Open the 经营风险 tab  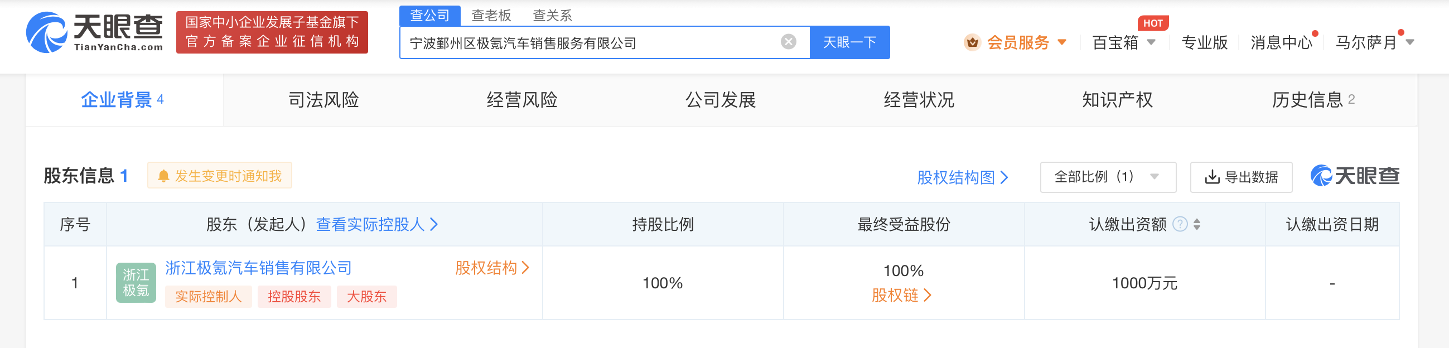(522, 100)
